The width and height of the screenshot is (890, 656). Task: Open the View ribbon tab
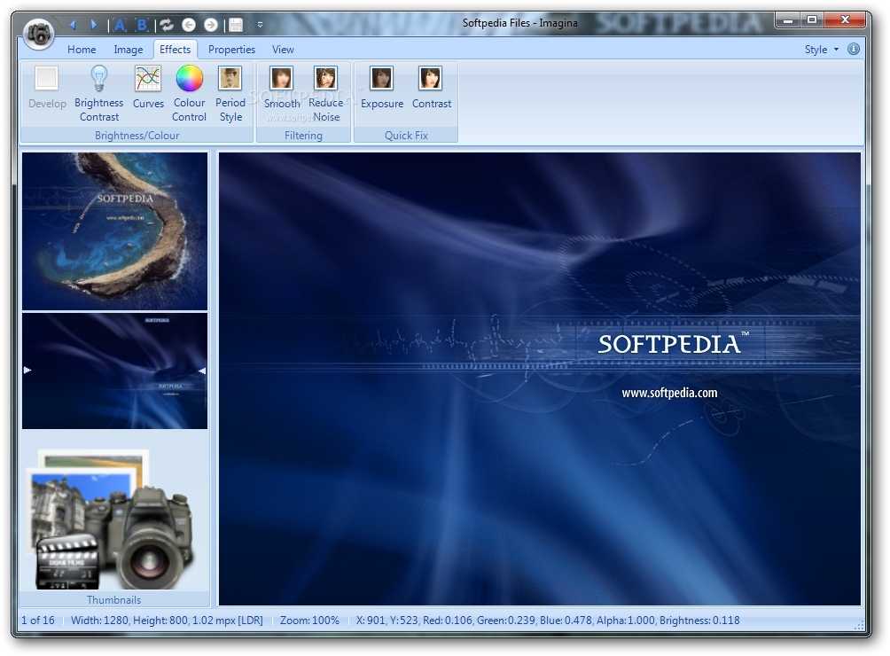pyautogui.click(x=283, y=50)
